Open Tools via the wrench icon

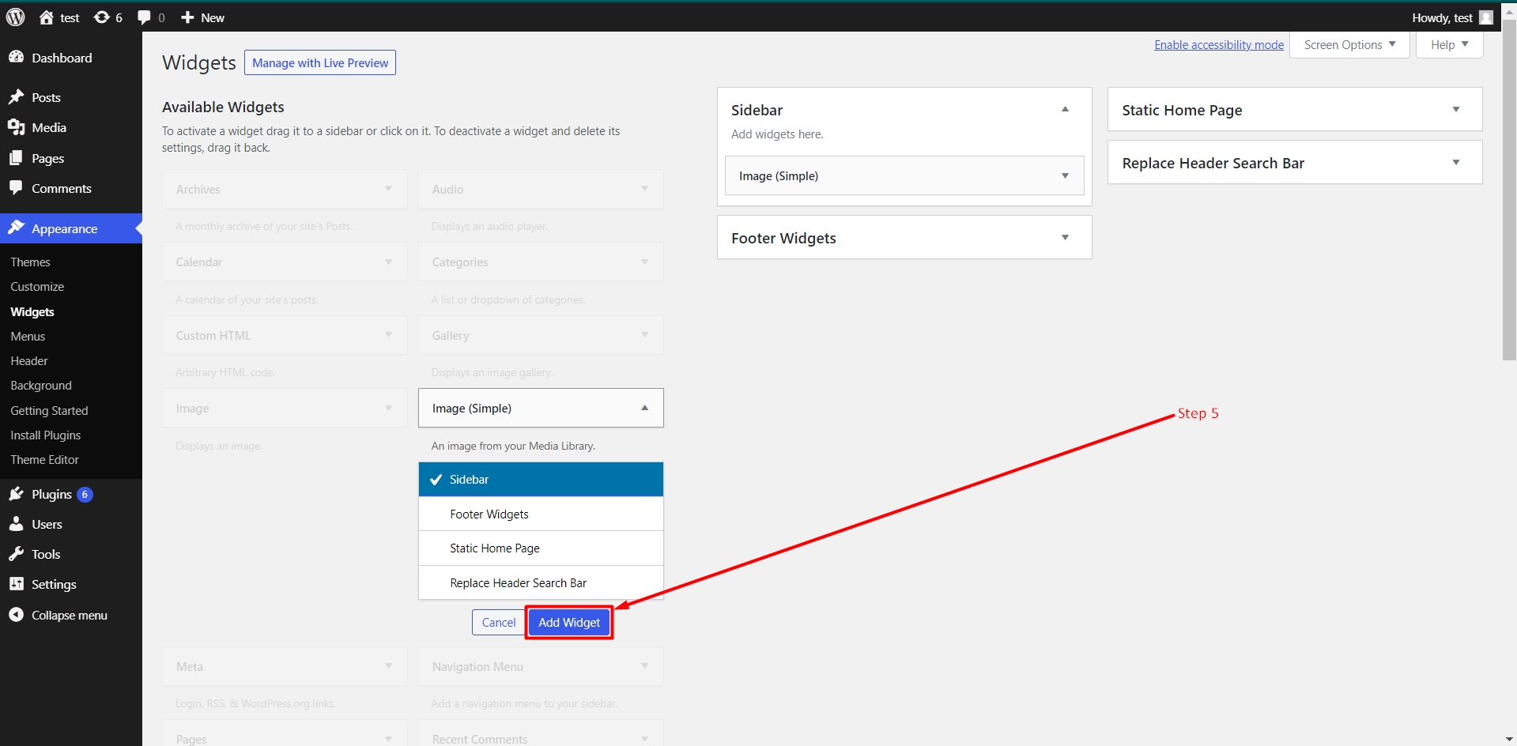(16, 554)
